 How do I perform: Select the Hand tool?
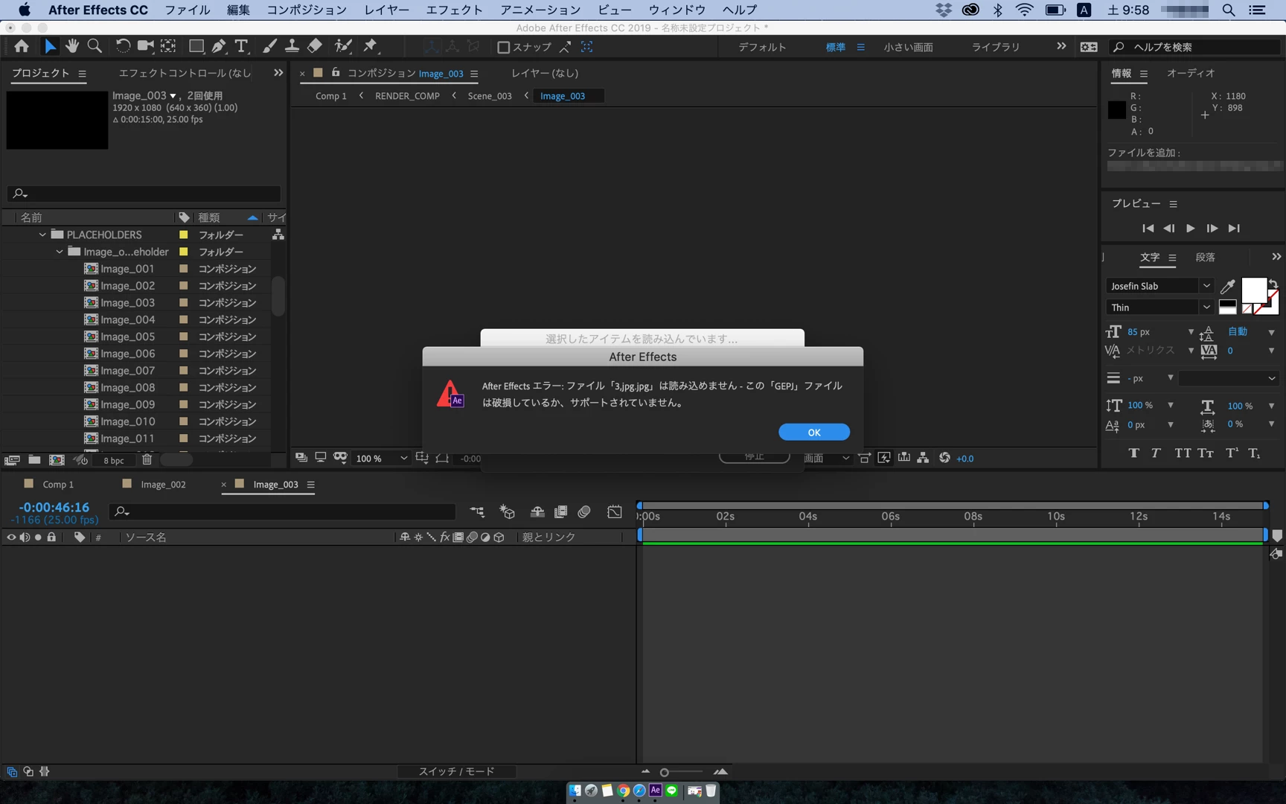pos(72,46)
